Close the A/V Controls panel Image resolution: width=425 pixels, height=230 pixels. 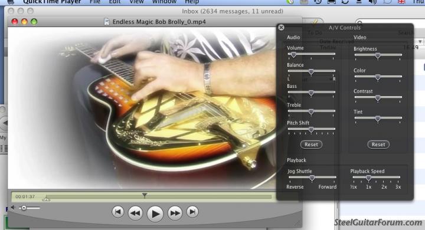pos(281,27)
